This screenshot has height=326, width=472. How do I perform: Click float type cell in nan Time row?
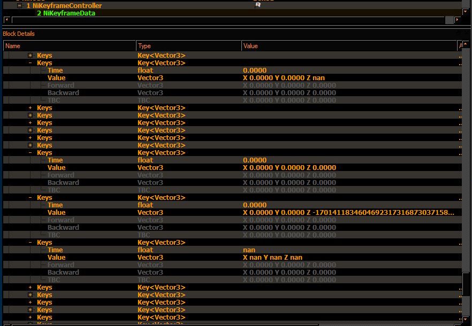click(146, 250)
